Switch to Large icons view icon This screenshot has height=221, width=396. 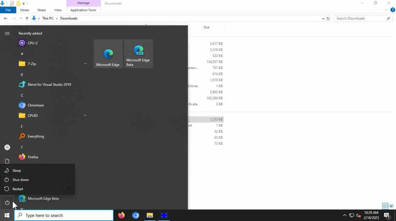[x=392, y=206]
